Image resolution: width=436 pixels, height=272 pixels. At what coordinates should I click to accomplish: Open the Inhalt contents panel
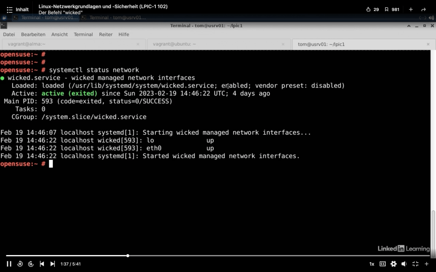pos(17,9)
